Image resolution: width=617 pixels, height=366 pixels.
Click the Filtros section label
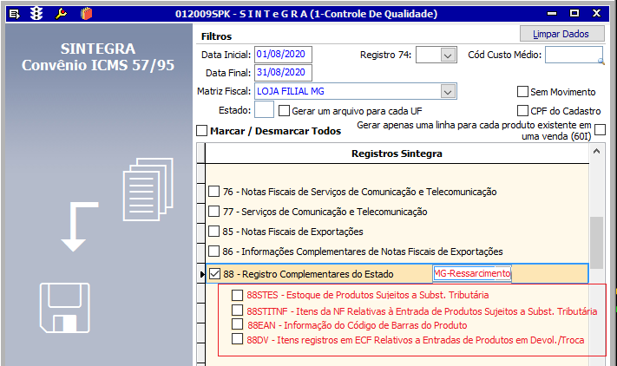216,36
